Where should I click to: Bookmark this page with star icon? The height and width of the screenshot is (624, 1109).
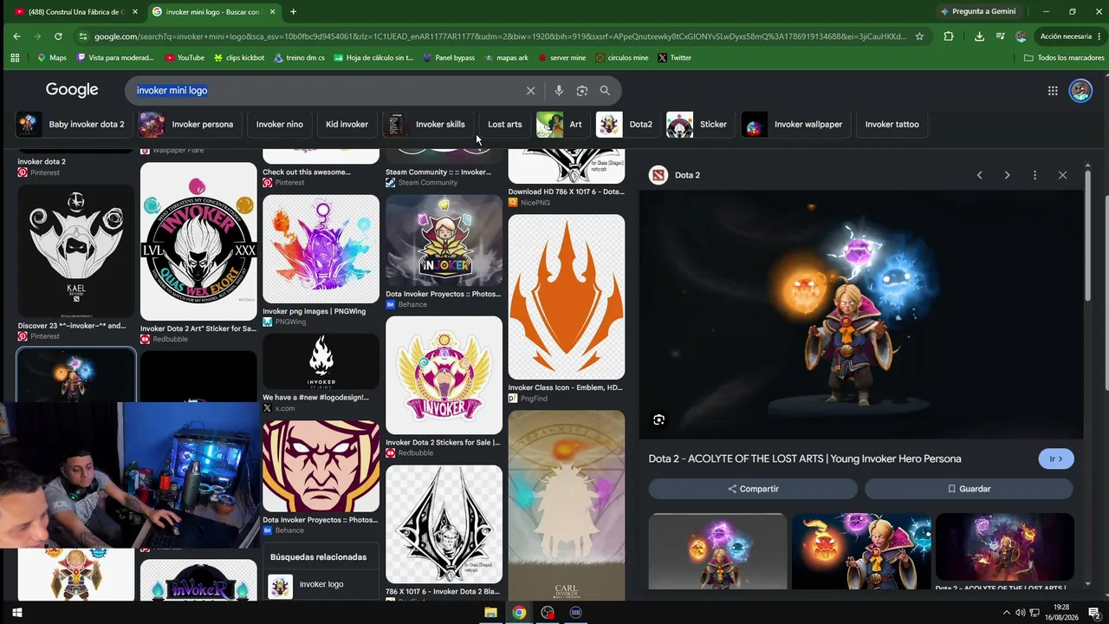coord(919,36)
